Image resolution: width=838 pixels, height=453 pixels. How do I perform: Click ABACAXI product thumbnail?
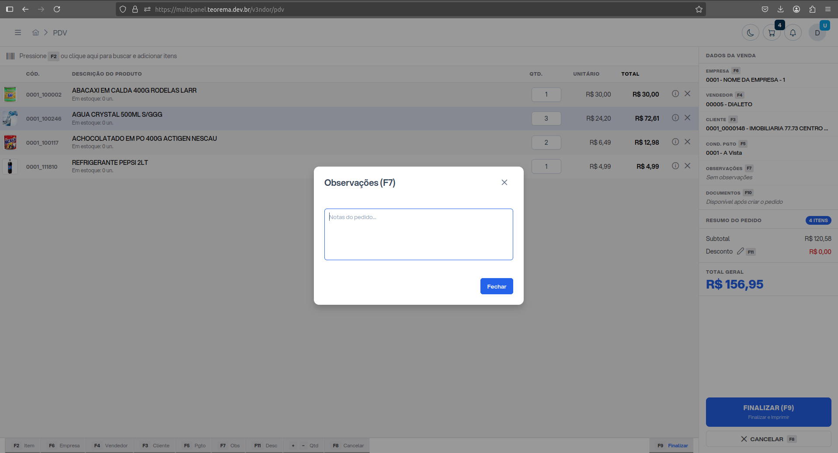pos(10,94)
